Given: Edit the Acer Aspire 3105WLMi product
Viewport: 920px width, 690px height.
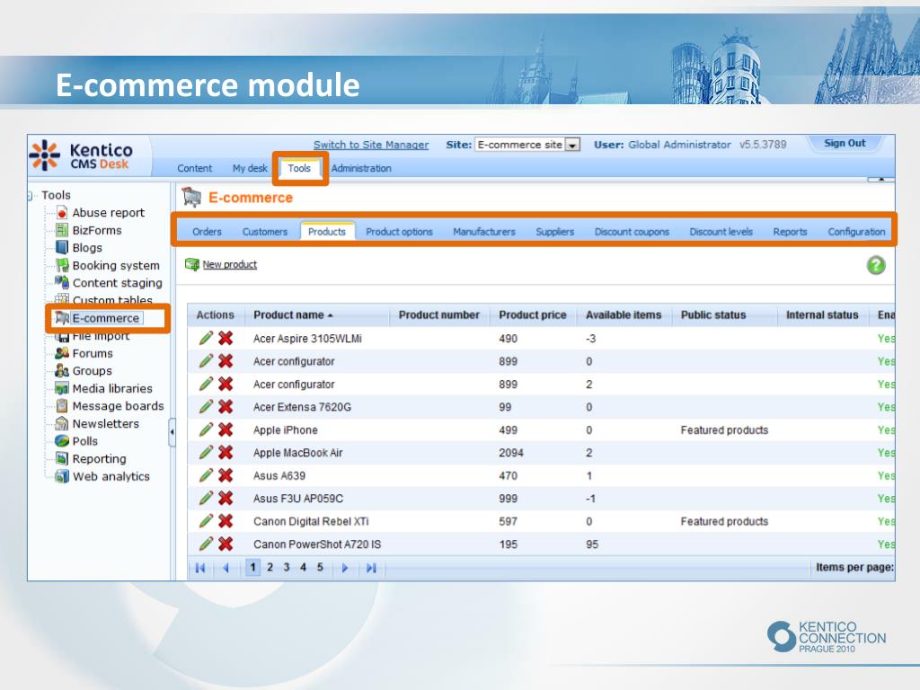Looking at the screenshot, I should (x=206, y=338).
